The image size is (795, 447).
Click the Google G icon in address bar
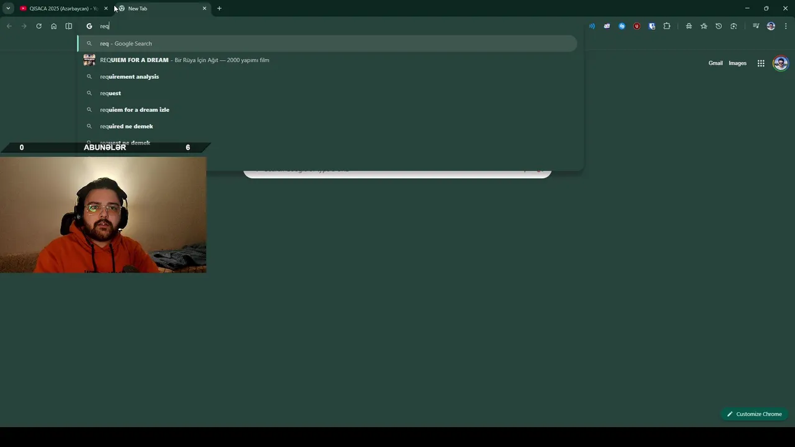[89, 26]
